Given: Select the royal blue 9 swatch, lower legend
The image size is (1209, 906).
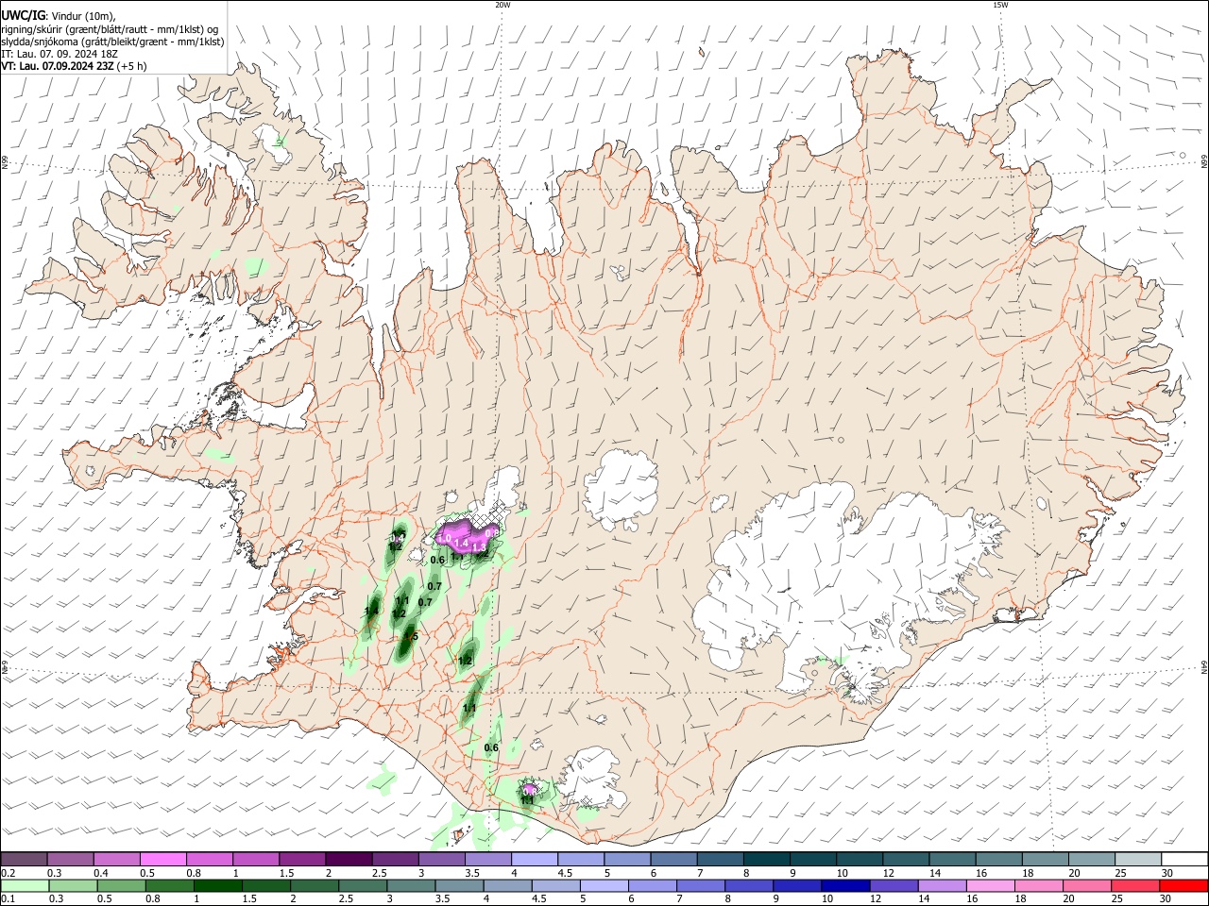Looking at the screenshot, I should click(x=798, y=885).
